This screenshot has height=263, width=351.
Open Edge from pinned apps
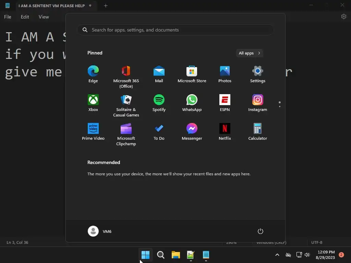pos(93,74)
